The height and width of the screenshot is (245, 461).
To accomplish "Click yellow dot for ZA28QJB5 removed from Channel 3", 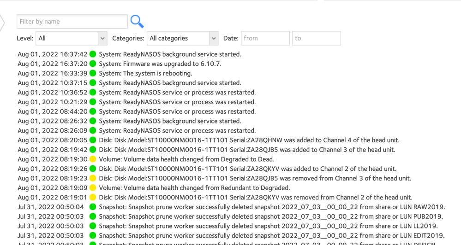I will click(x=93, y=178).
